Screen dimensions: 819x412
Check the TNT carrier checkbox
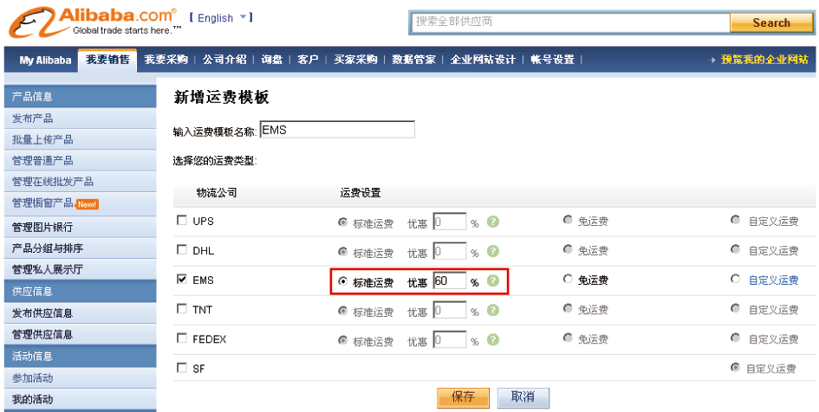[182, 309]
